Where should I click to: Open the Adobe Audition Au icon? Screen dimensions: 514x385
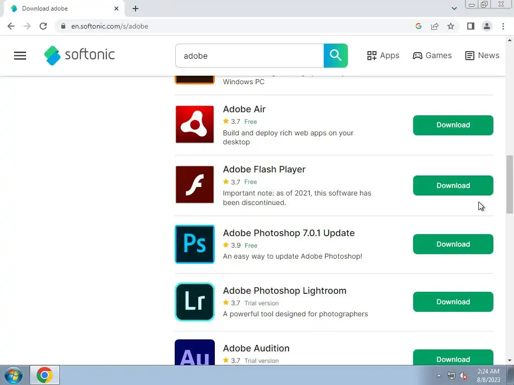[x=195, y=352]
